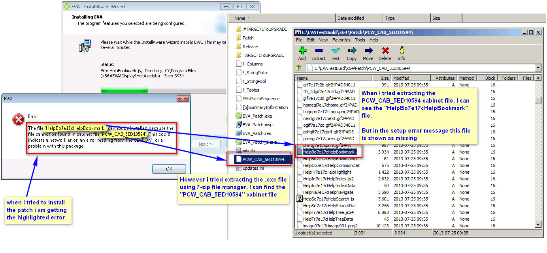Select the EVA_Patch.exe file in Explorer list
This screenshot has height=253, width=547.
tap(257, 116)
